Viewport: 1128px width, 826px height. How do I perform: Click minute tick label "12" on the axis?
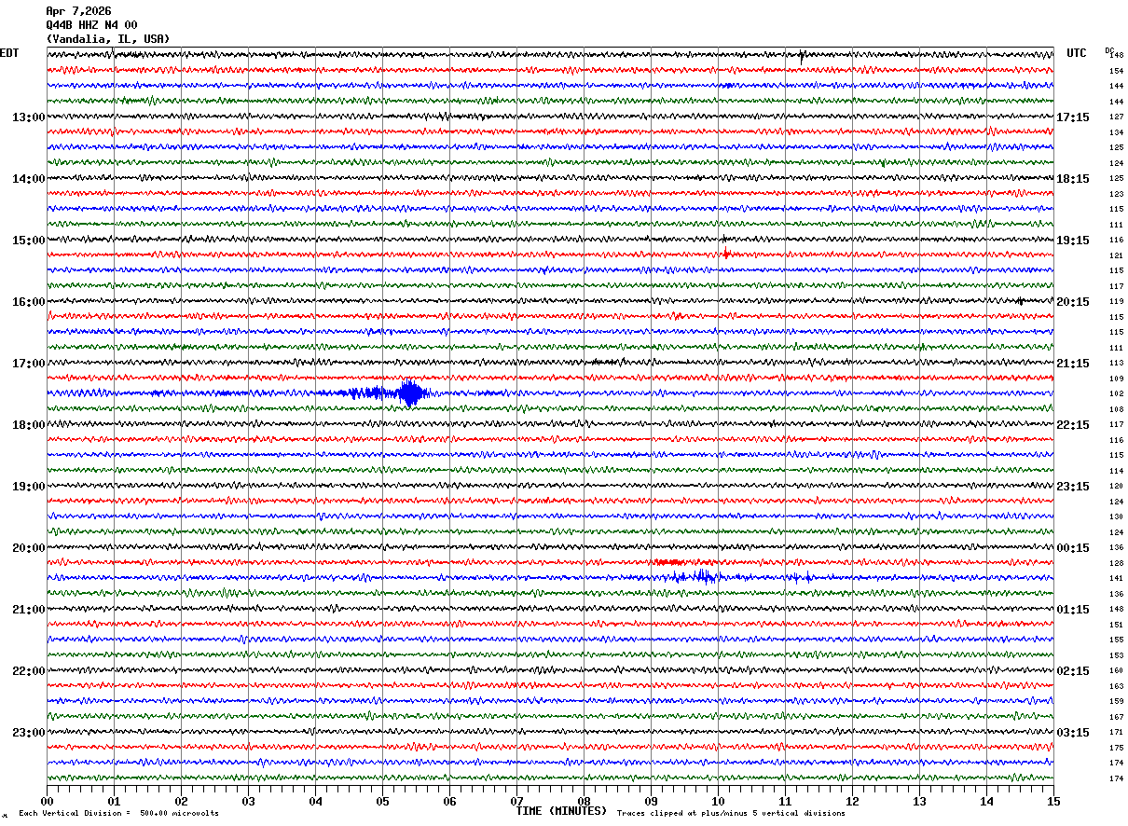852,801
